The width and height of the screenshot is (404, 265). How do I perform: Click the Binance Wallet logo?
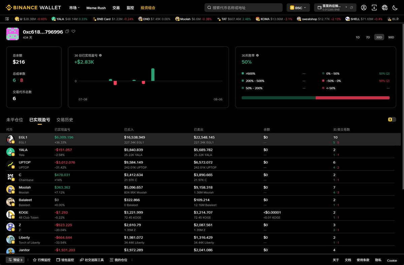pos(34,7)
